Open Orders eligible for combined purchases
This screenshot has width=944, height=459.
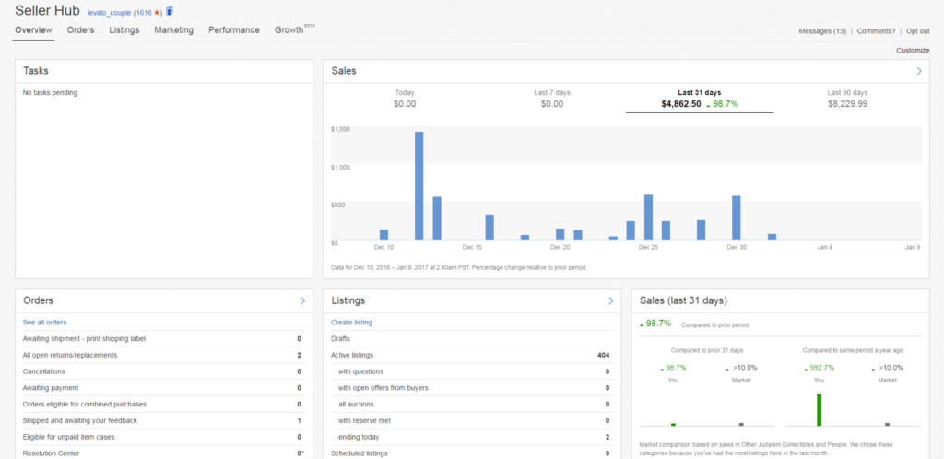coord(162,405)
